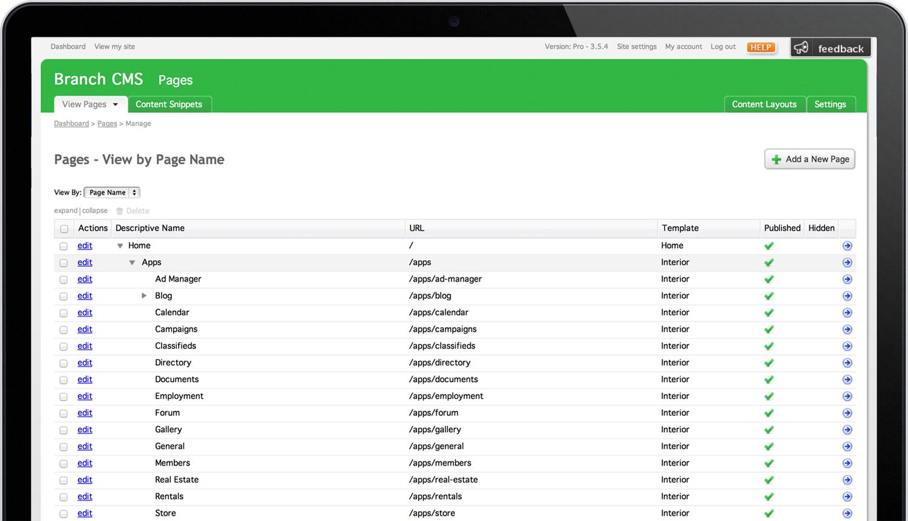Click the collapse link above table
This screenshot has width=908, height=521.
pos(95,211)
